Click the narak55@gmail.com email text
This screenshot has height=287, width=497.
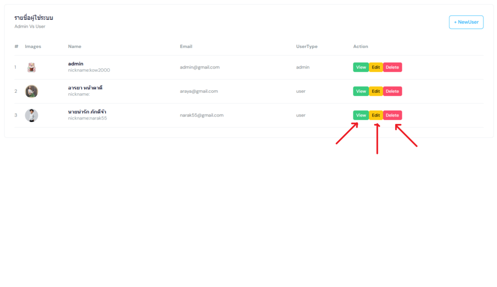pos(201,115)
